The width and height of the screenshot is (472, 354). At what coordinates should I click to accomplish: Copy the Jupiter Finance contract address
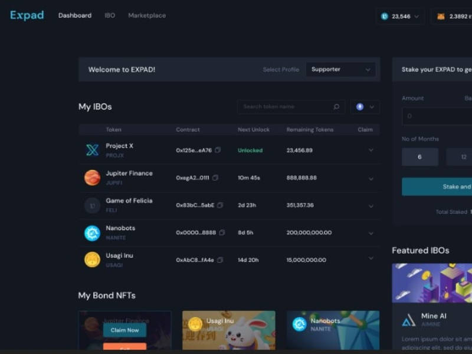coord(215,178)
